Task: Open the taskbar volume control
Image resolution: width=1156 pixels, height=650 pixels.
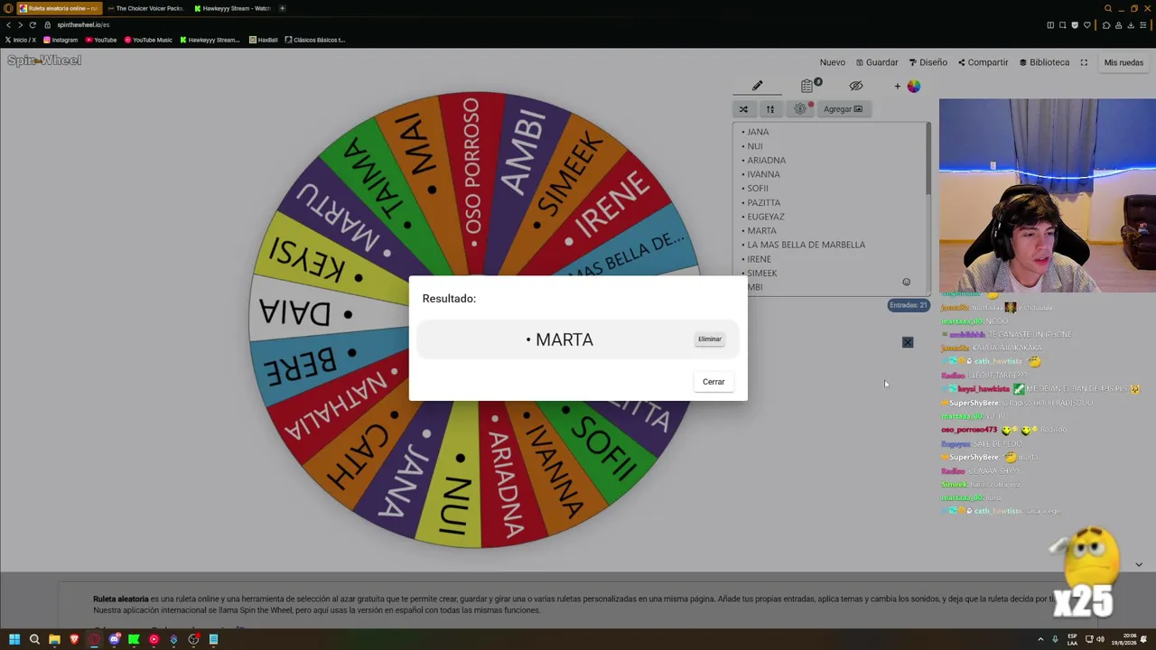Action: [x=1100, y=639]
